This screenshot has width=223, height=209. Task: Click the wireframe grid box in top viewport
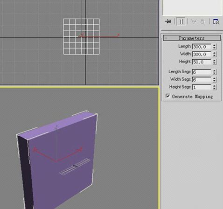[82, 36]
